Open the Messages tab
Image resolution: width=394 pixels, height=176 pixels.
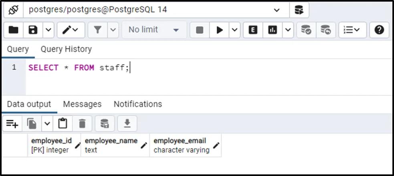coord(82,104)
